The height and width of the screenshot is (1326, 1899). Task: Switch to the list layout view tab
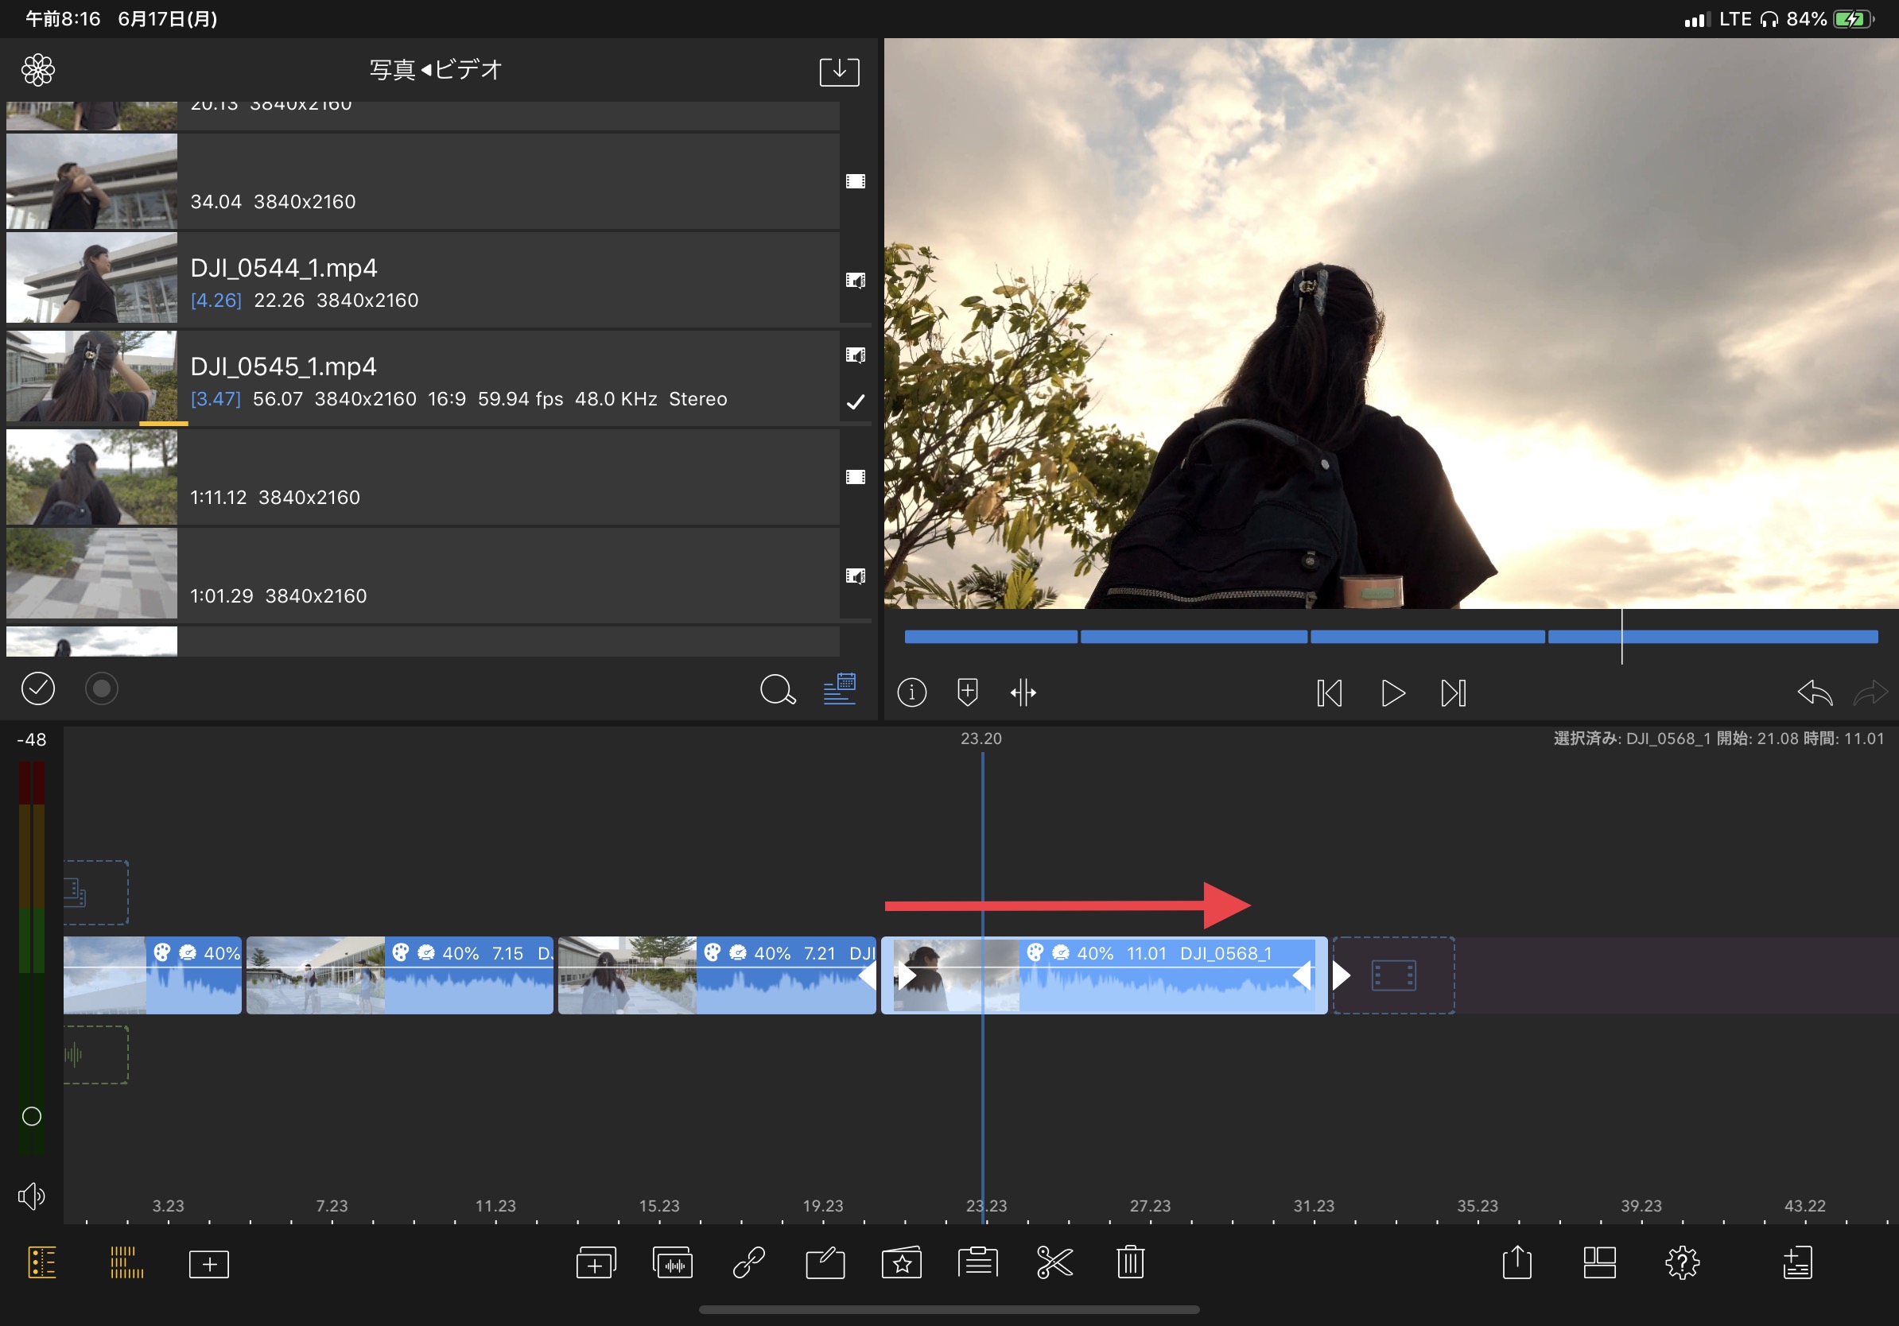pos(42,1262)
